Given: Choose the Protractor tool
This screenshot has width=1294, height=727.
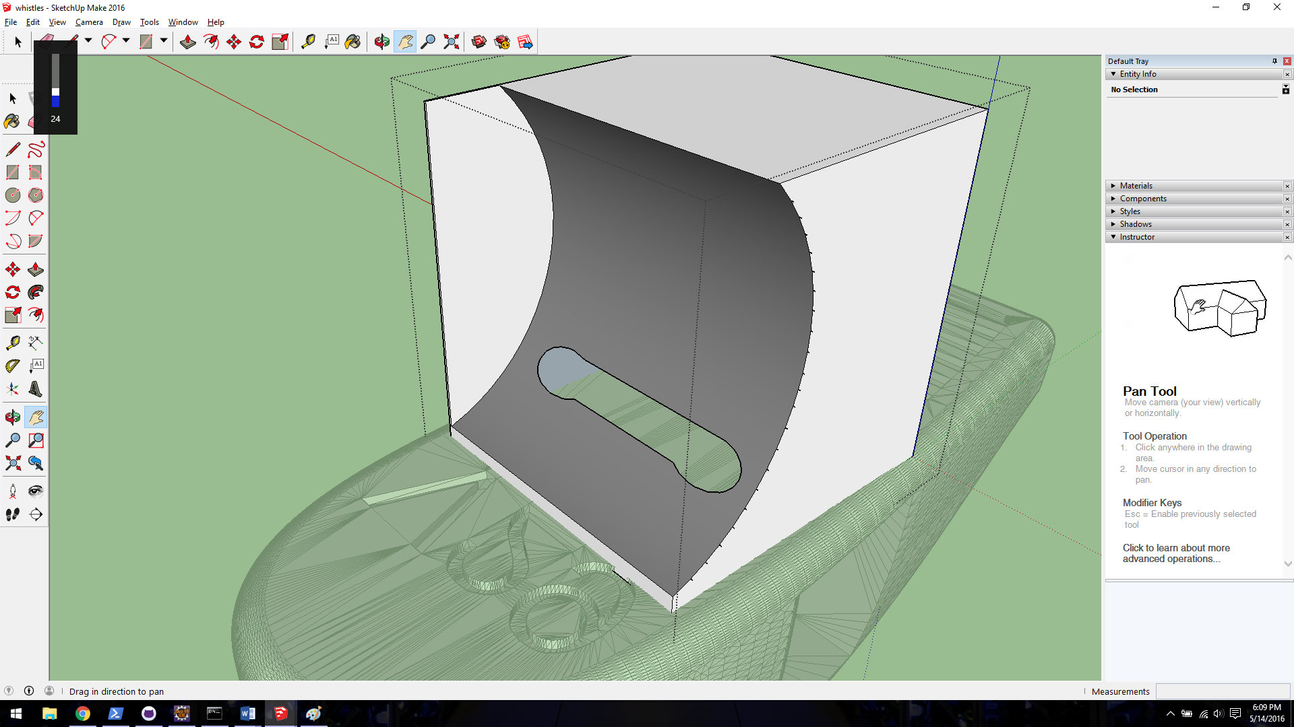Looking at the screenshot, I should coord(13,366).
